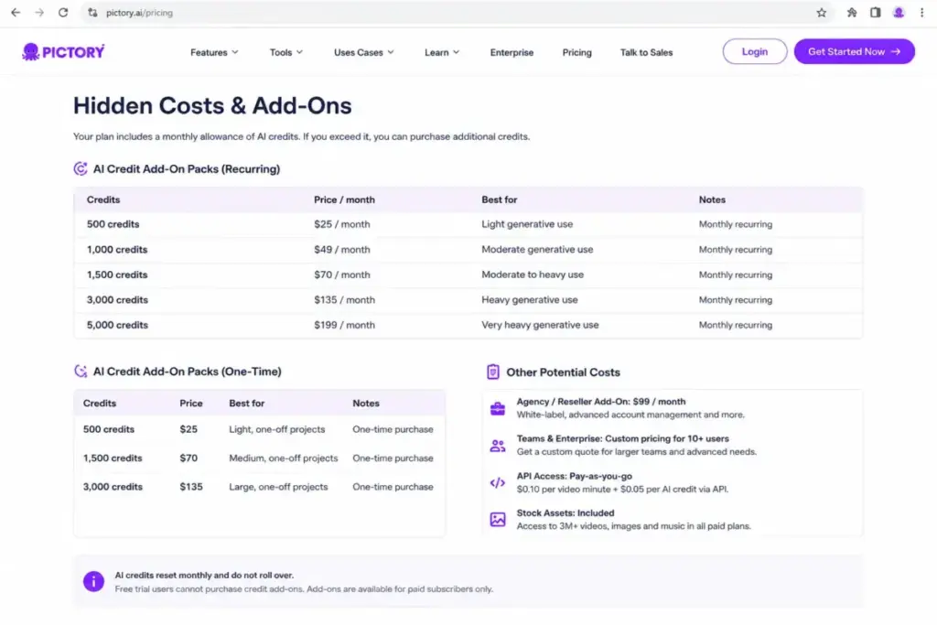Open the Pricing nav link

coord(576,52)
